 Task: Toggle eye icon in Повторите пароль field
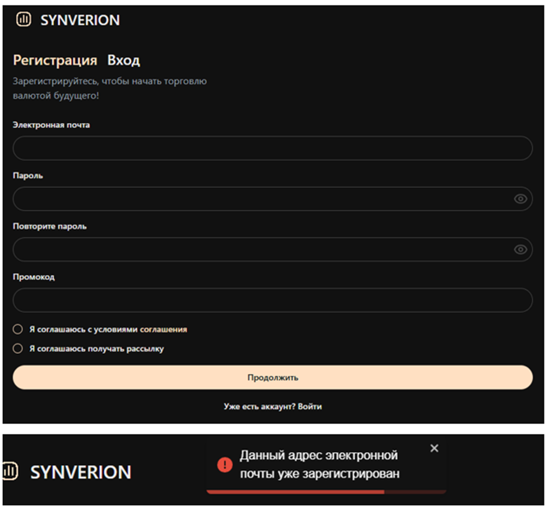pos(521,250)
